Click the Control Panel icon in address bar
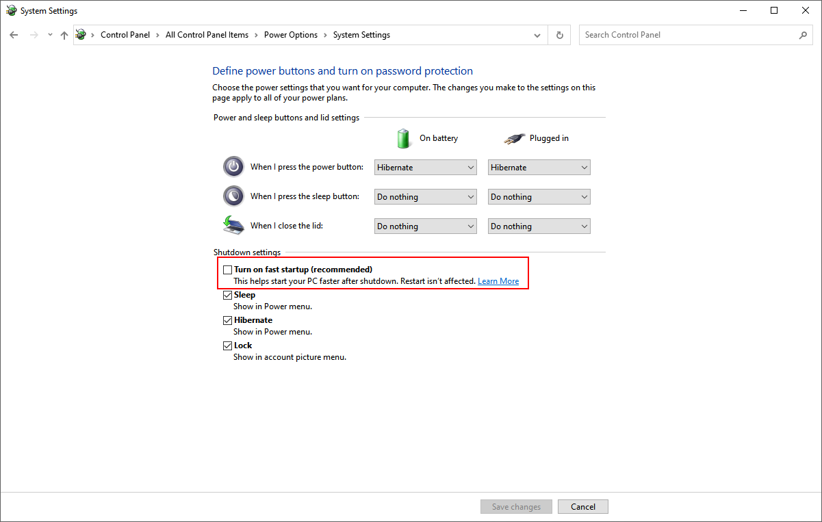 [x=80, y=34]
